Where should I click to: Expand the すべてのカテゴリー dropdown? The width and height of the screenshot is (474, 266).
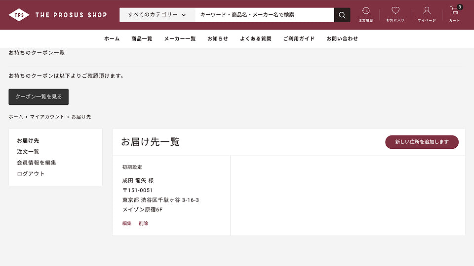coord(157,15)
